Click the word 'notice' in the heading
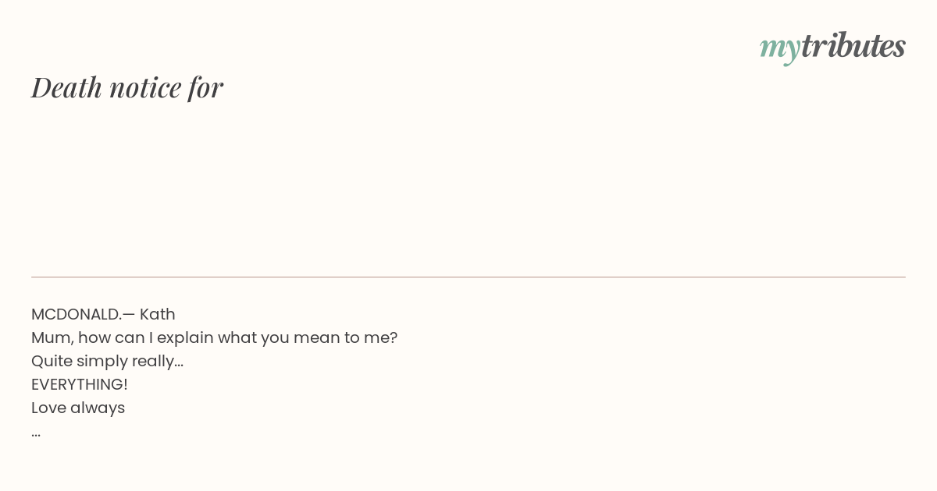Viewport: 937px width, 491px height. click(145, 87)
